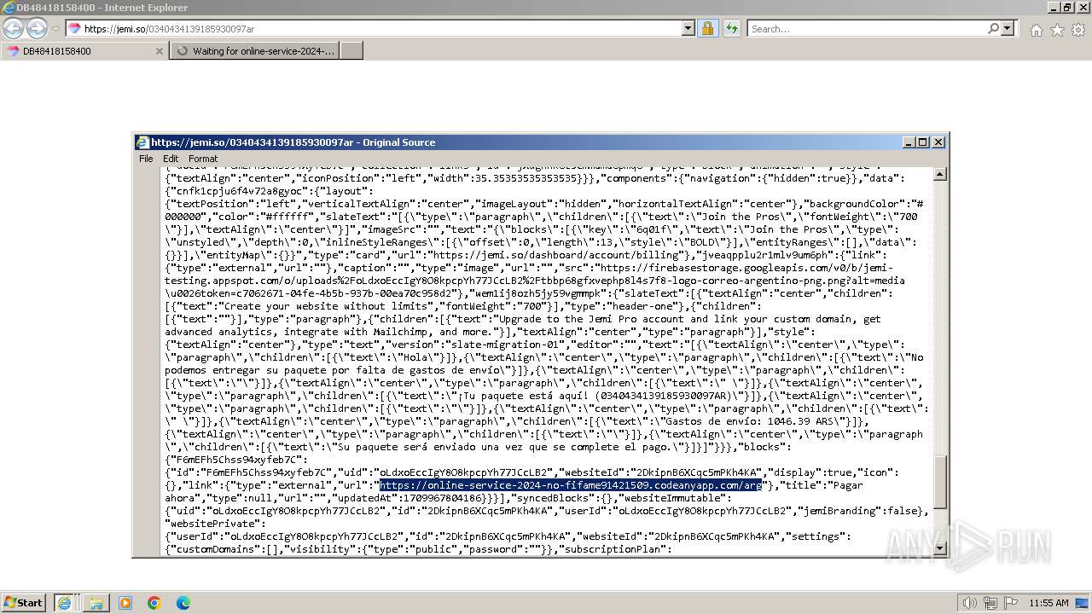Click the Original Source title bar icon

[143, 142]
